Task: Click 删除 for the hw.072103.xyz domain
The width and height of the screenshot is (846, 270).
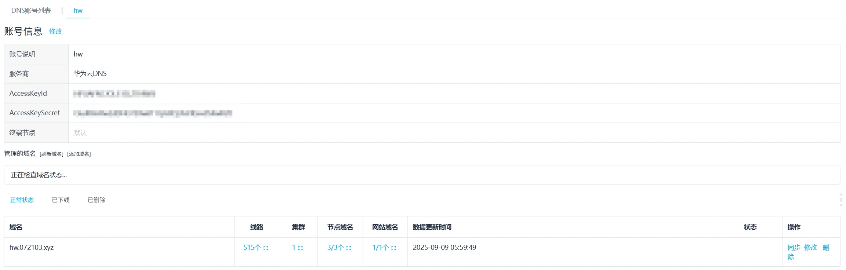Action: click(x=826, y=248)
